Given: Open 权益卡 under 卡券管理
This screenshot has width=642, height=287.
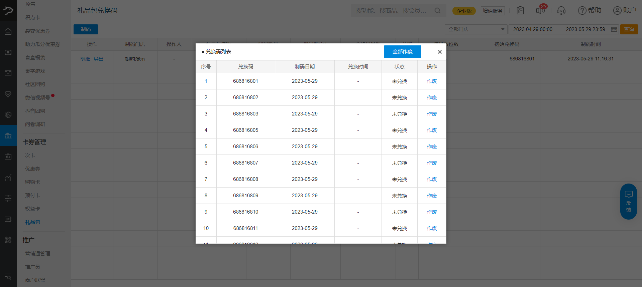Looking at the screenshot, I should (32, 209).
